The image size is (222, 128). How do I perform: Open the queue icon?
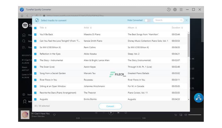(176, 115)
